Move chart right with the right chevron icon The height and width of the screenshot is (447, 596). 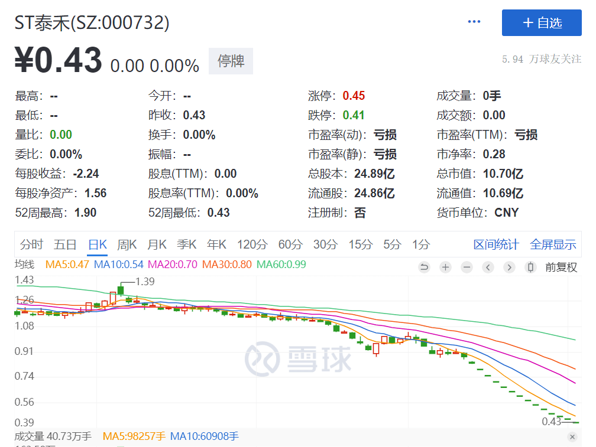509,267
